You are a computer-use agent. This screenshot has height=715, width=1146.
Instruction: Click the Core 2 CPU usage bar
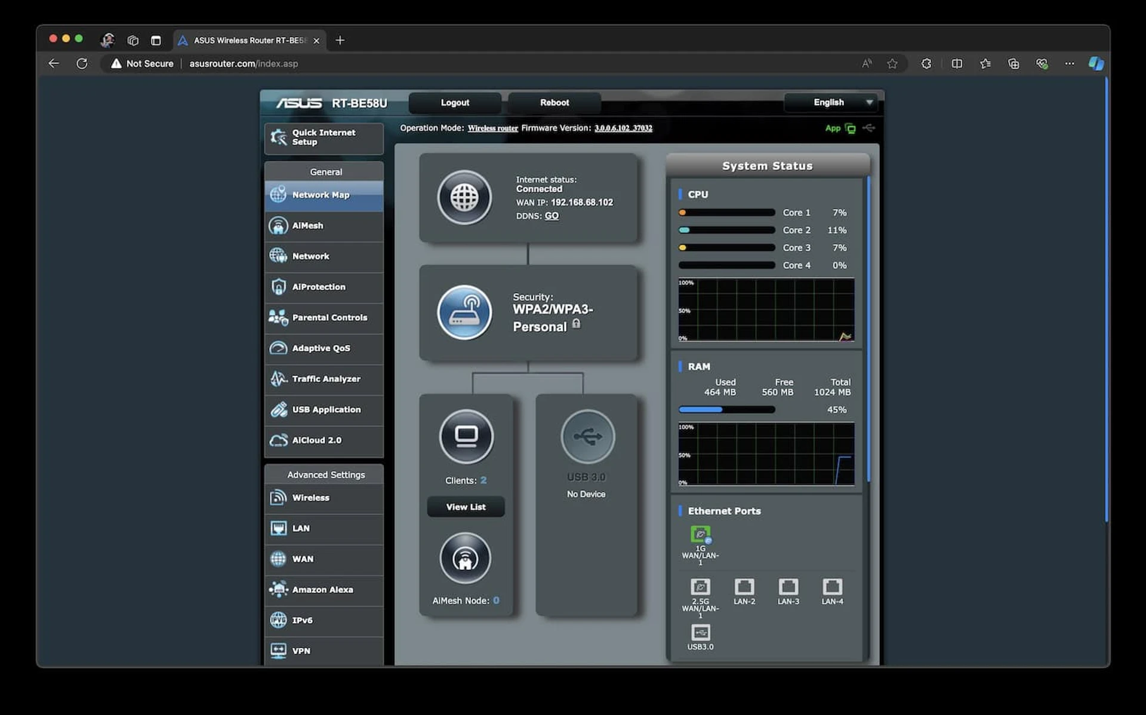[x=726, y=230]
